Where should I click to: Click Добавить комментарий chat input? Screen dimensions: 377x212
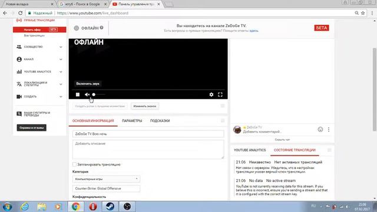coord(262,132)
